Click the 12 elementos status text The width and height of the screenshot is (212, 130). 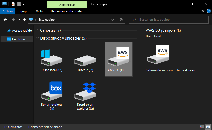click(13, 127)
